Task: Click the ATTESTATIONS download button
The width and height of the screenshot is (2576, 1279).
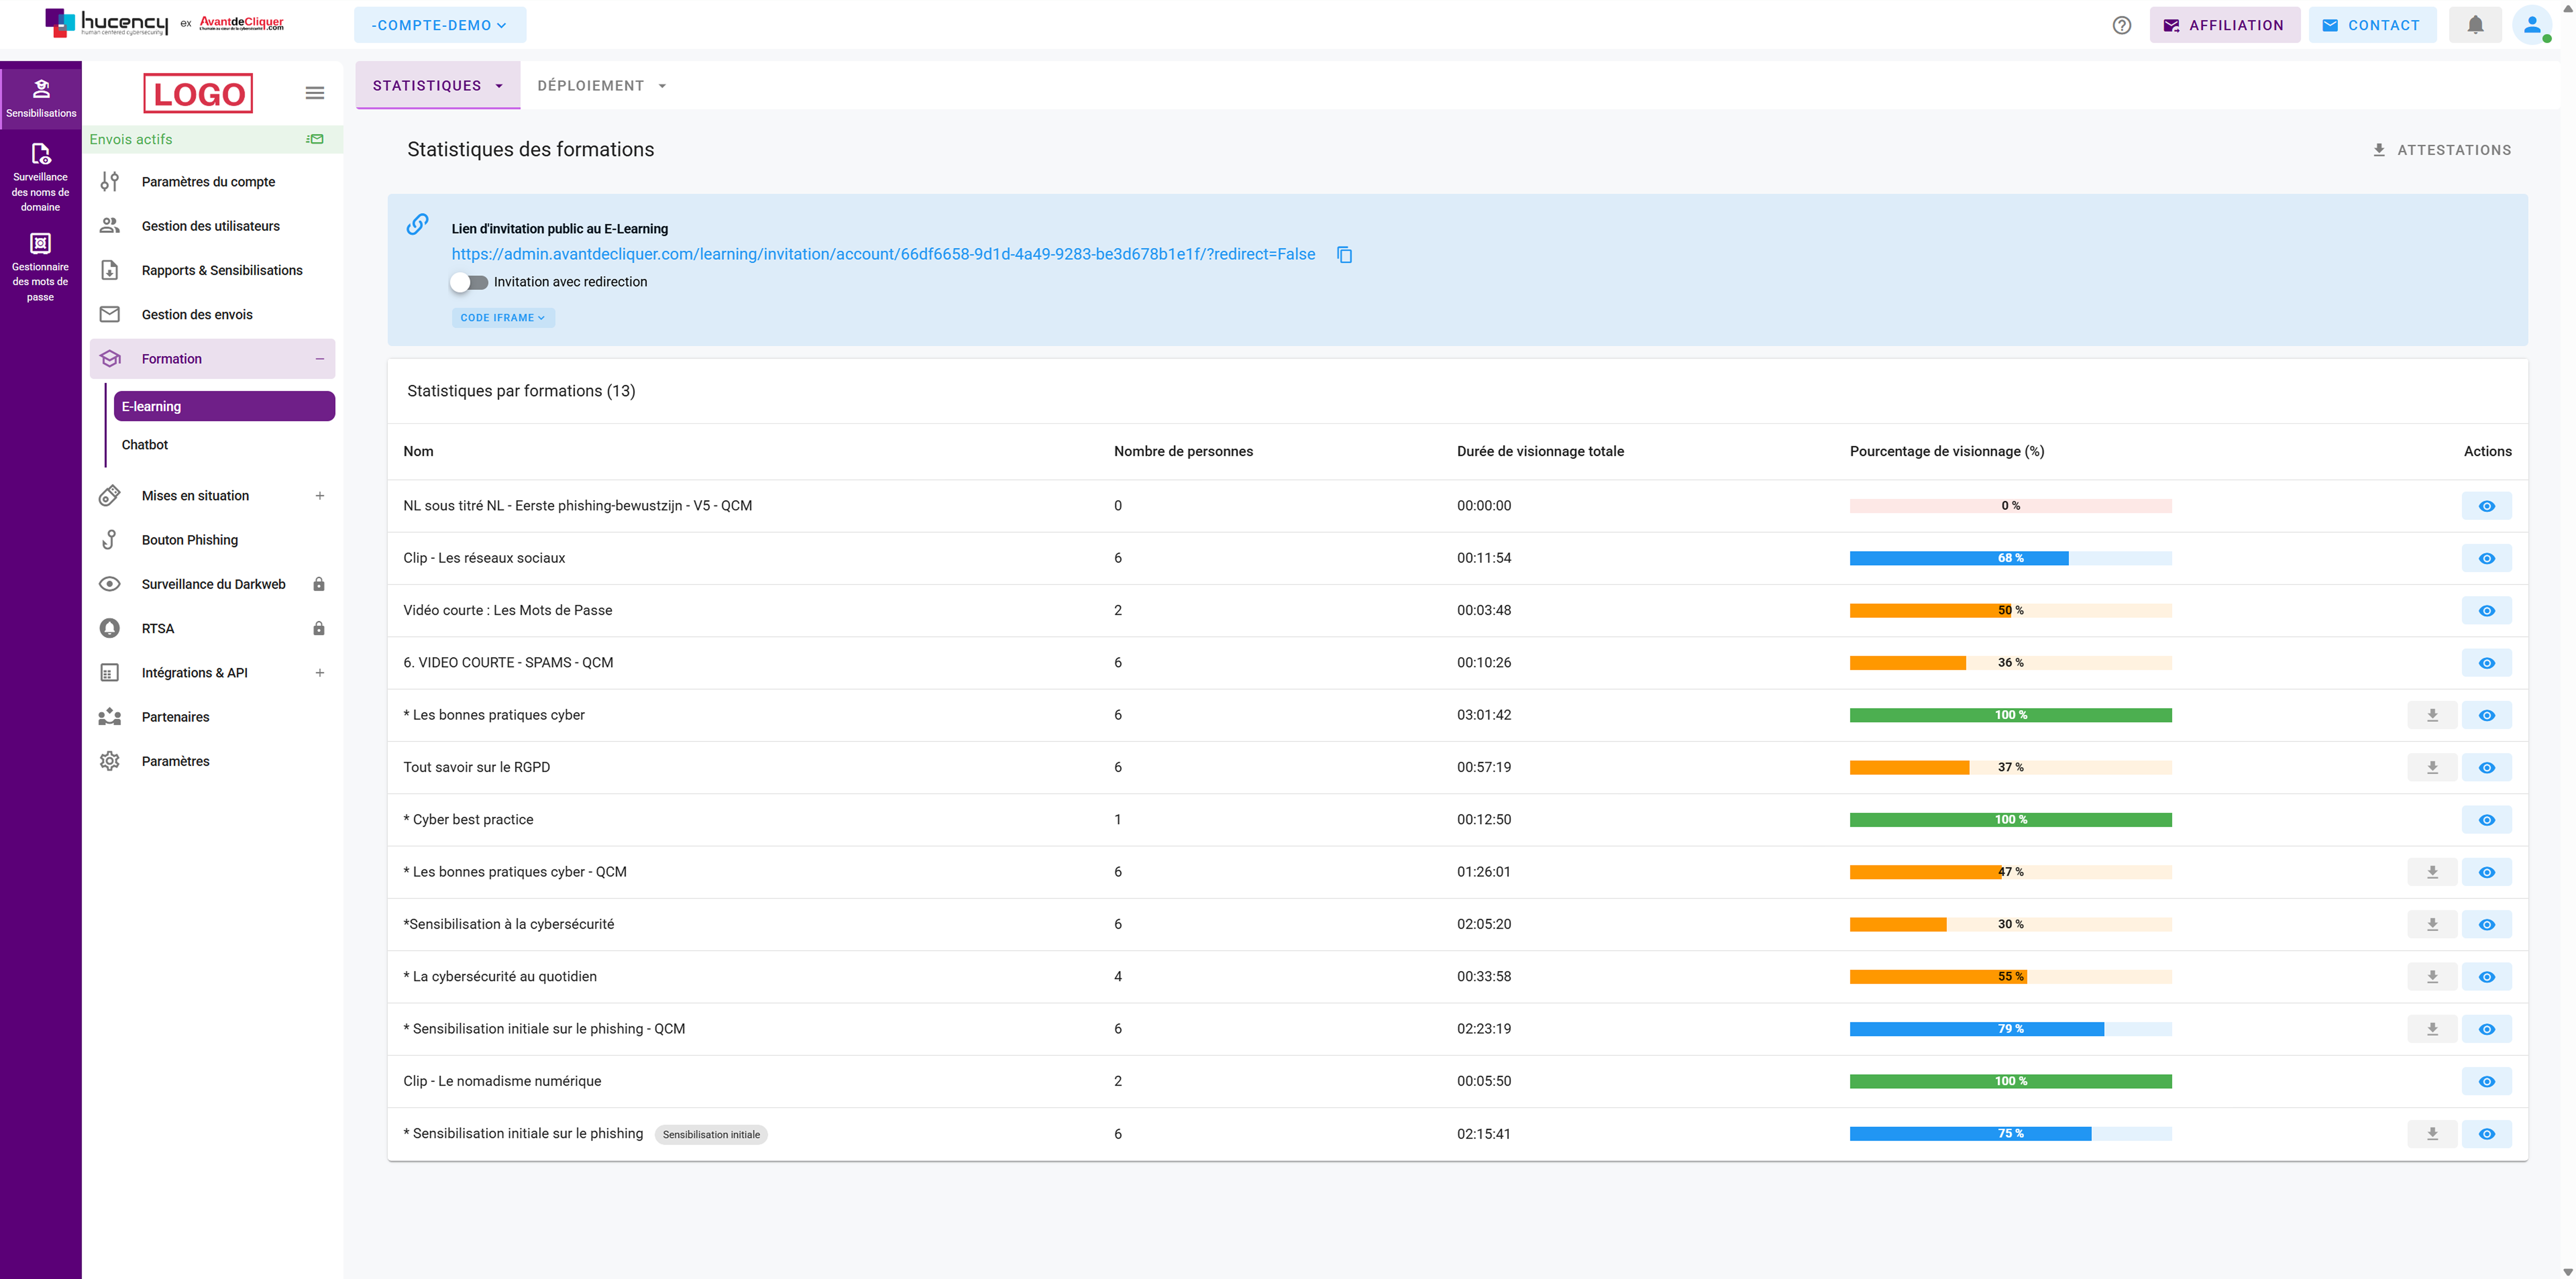Action: pos(2441,150)
